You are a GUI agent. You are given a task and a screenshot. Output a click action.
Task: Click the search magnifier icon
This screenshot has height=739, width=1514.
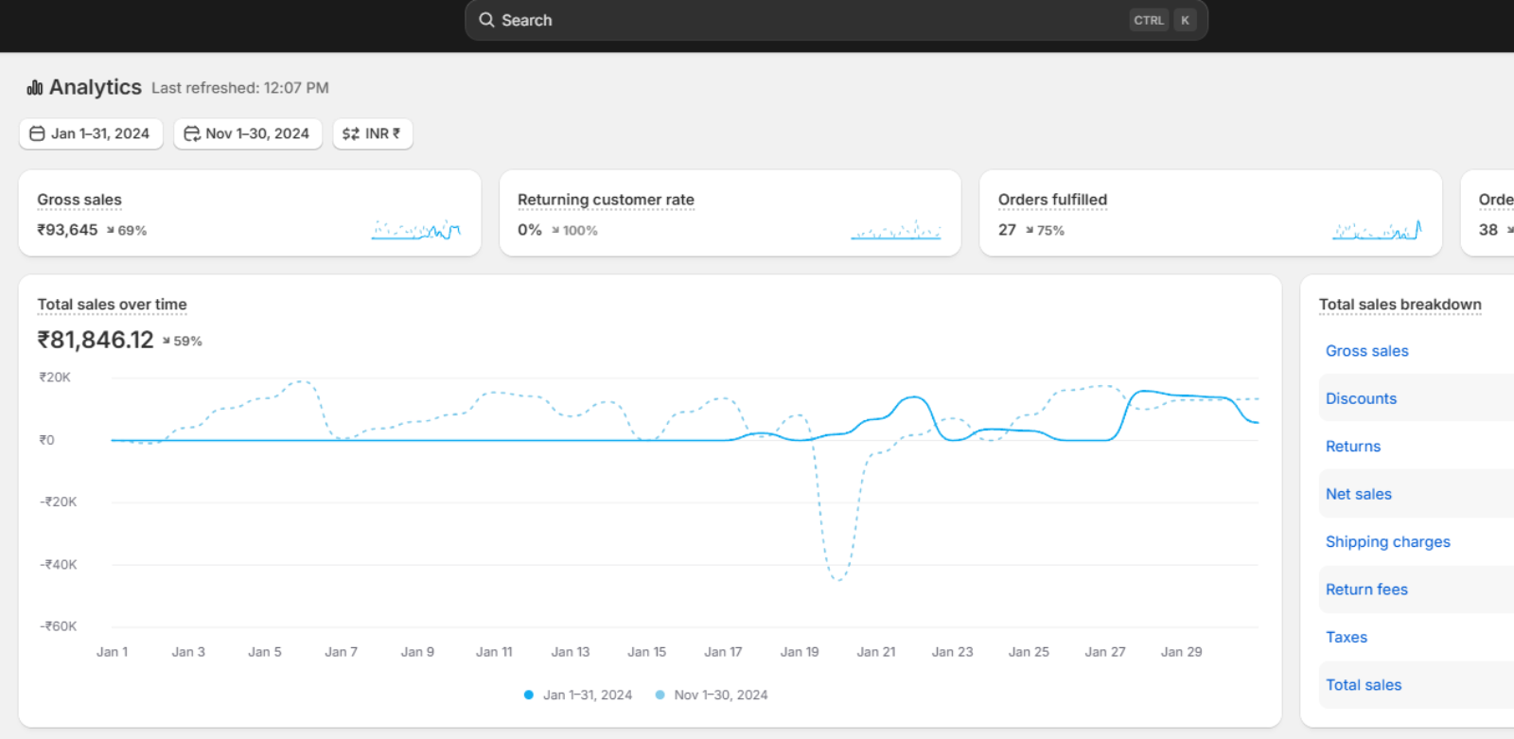(486, 20)
